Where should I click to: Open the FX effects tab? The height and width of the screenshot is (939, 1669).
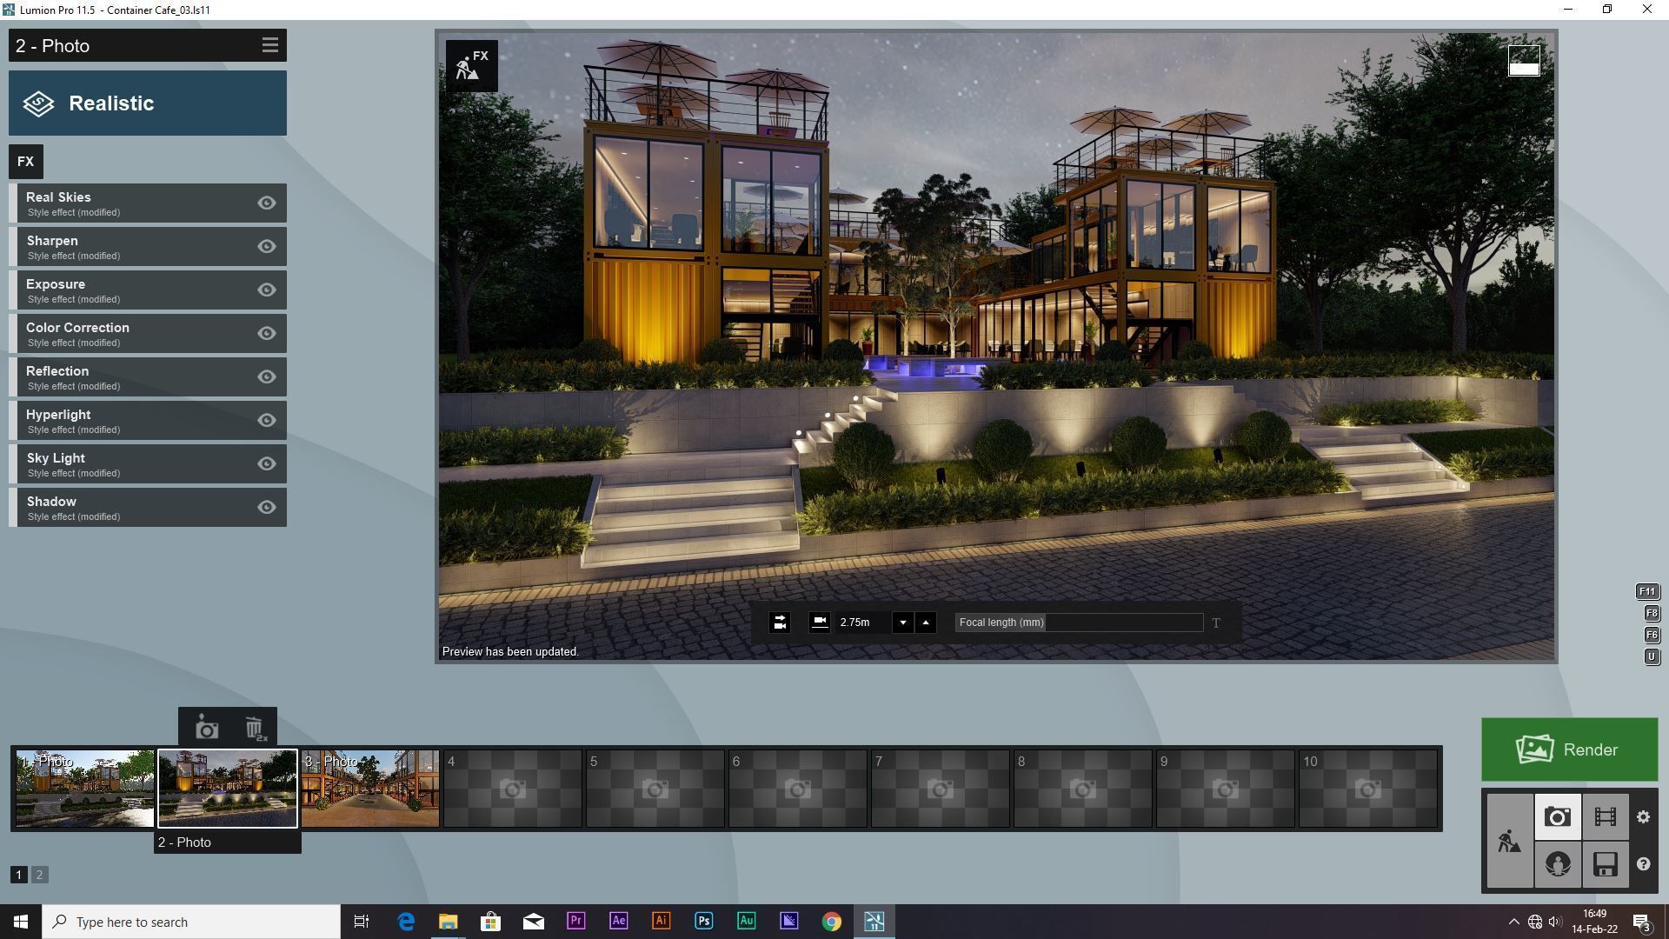(25, 162)
